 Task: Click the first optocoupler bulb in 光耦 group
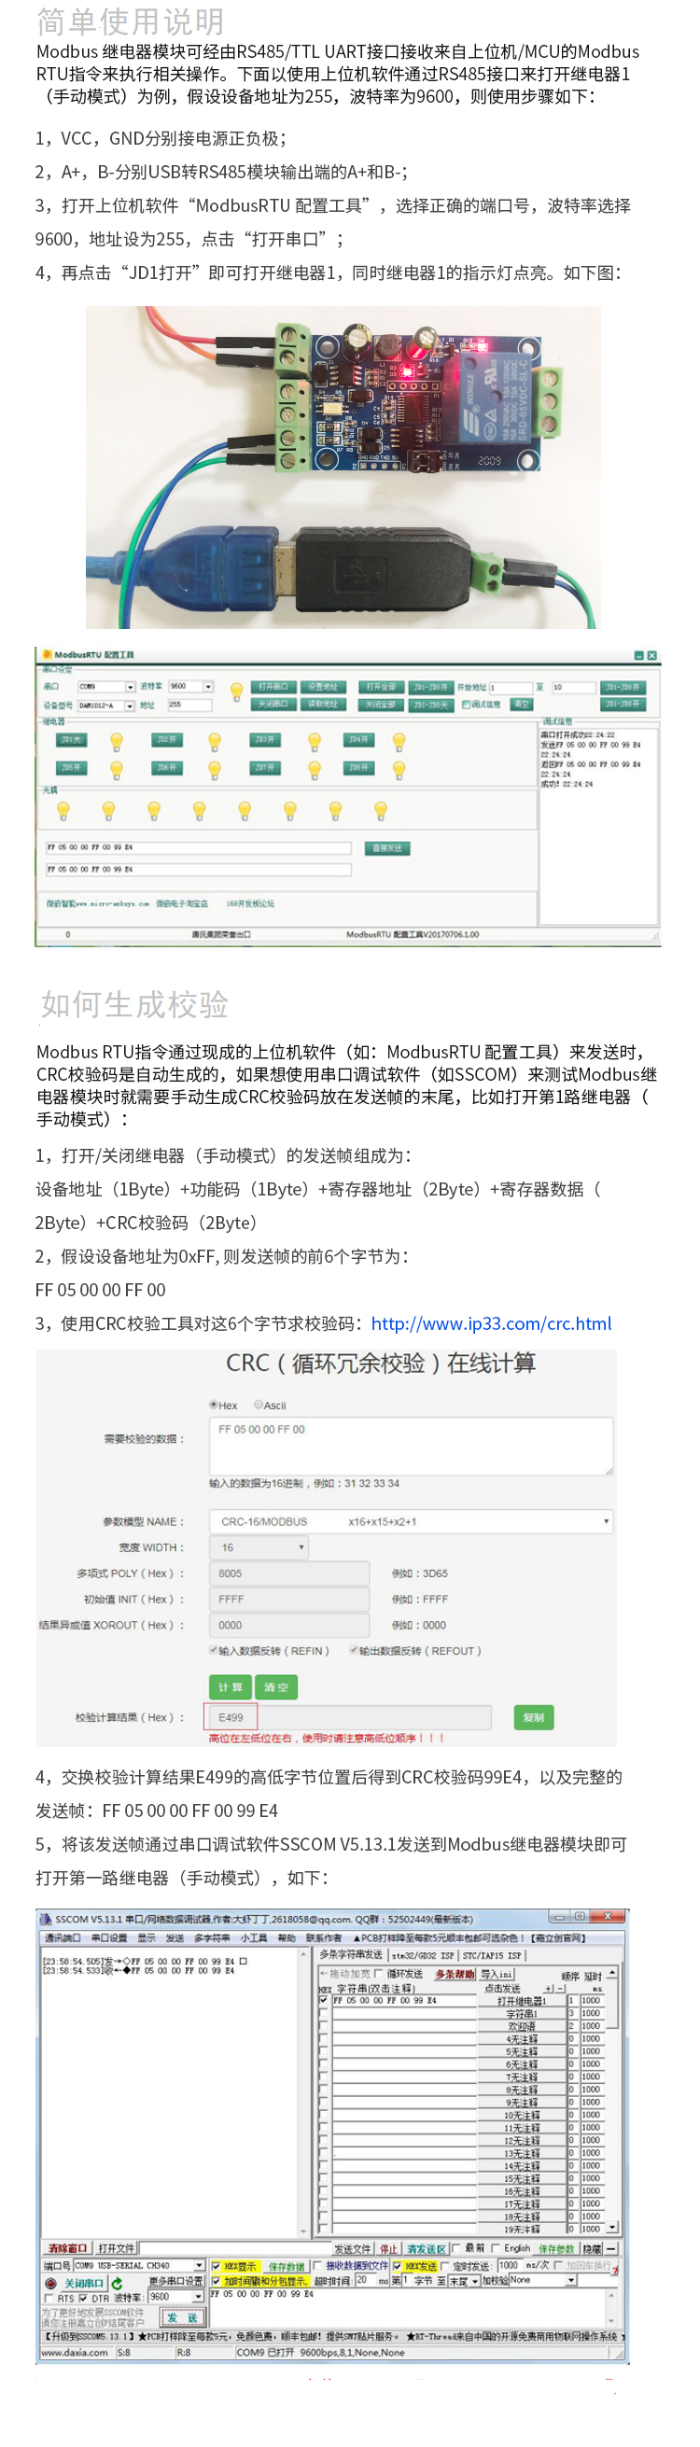pos(63,810)
